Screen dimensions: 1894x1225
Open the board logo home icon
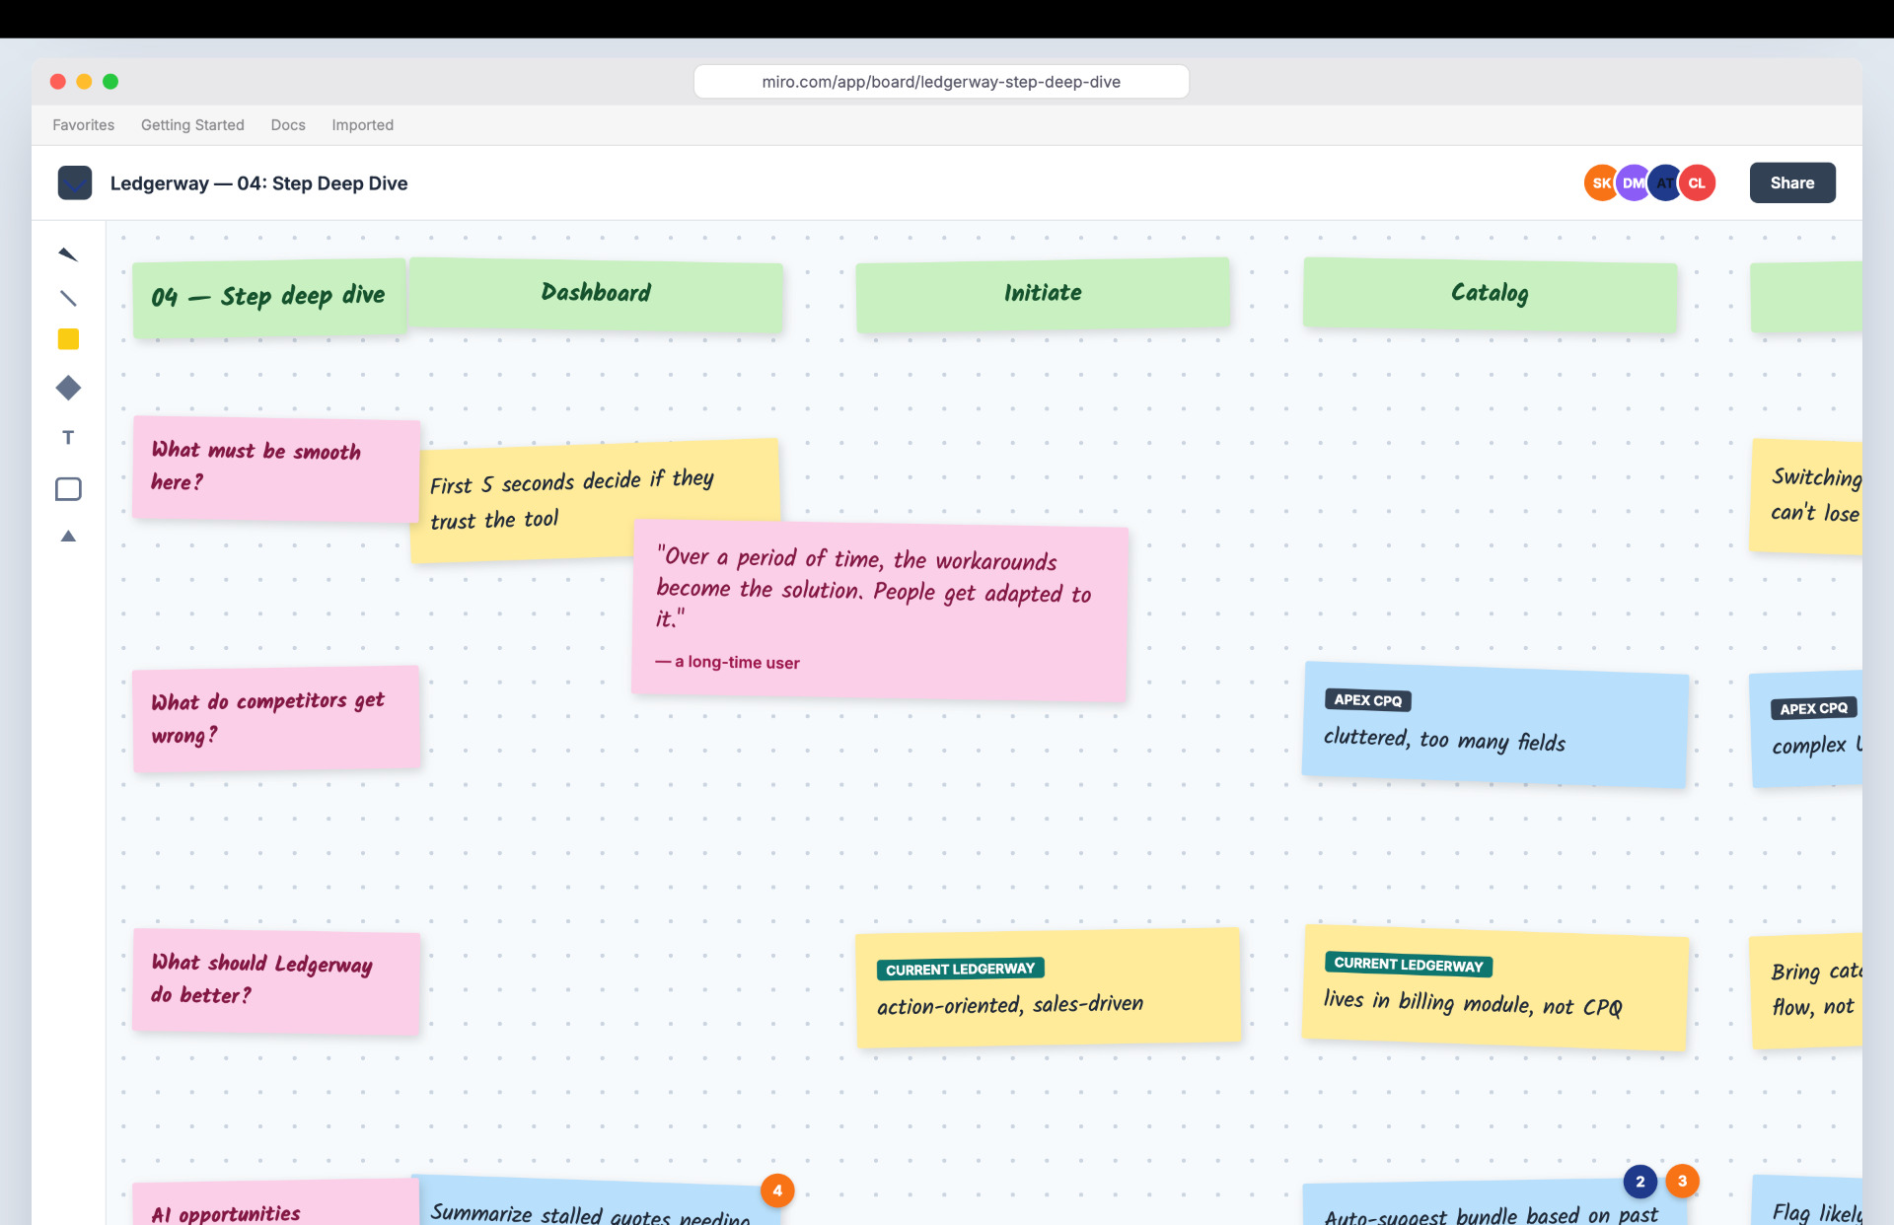(x=75, y=182)
